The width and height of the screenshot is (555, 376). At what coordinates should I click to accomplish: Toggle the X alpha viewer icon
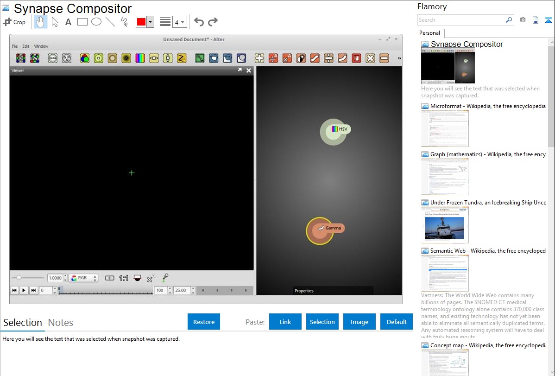[151, 278]
